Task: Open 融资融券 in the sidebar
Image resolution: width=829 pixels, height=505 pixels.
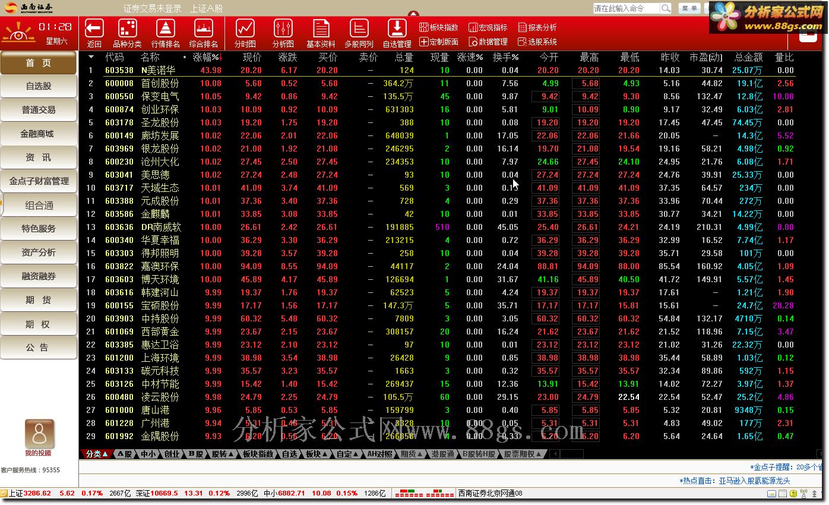Action: (x=39, y=276)
